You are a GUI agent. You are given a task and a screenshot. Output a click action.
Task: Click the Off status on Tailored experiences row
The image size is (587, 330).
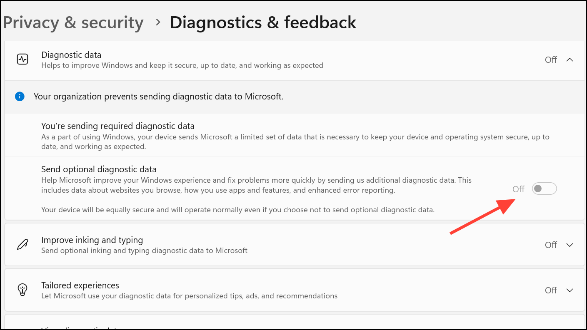pos(551,290)
